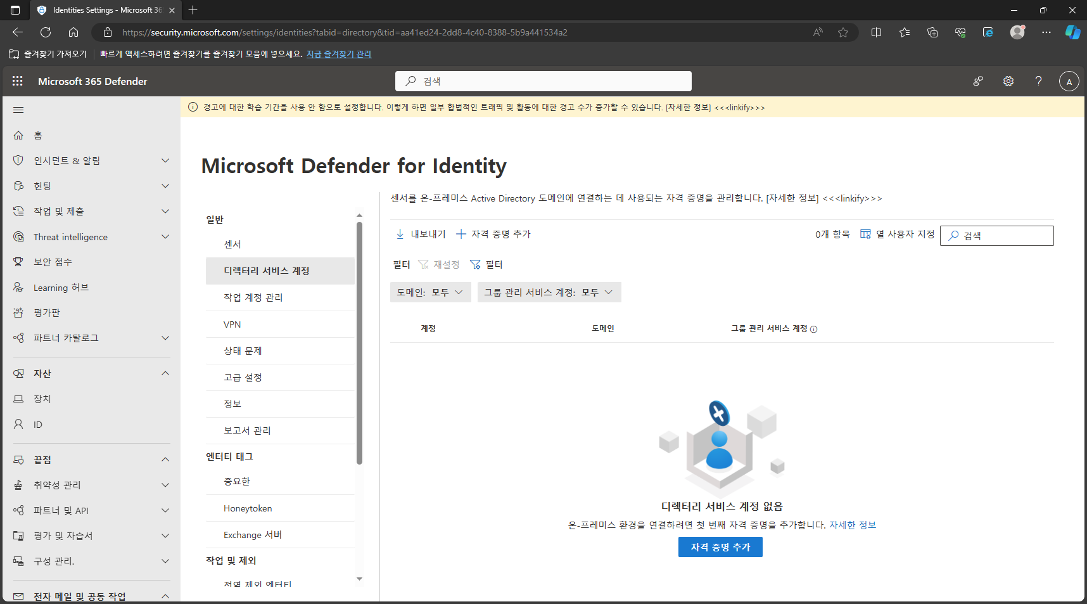1087x604 pixels.
Task: Add page to favorites star icon
Action: tap(843, 32)
